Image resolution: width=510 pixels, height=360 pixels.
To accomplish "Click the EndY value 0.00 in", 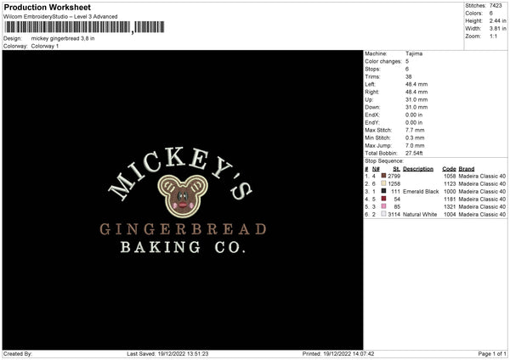I will coord(414,122).
